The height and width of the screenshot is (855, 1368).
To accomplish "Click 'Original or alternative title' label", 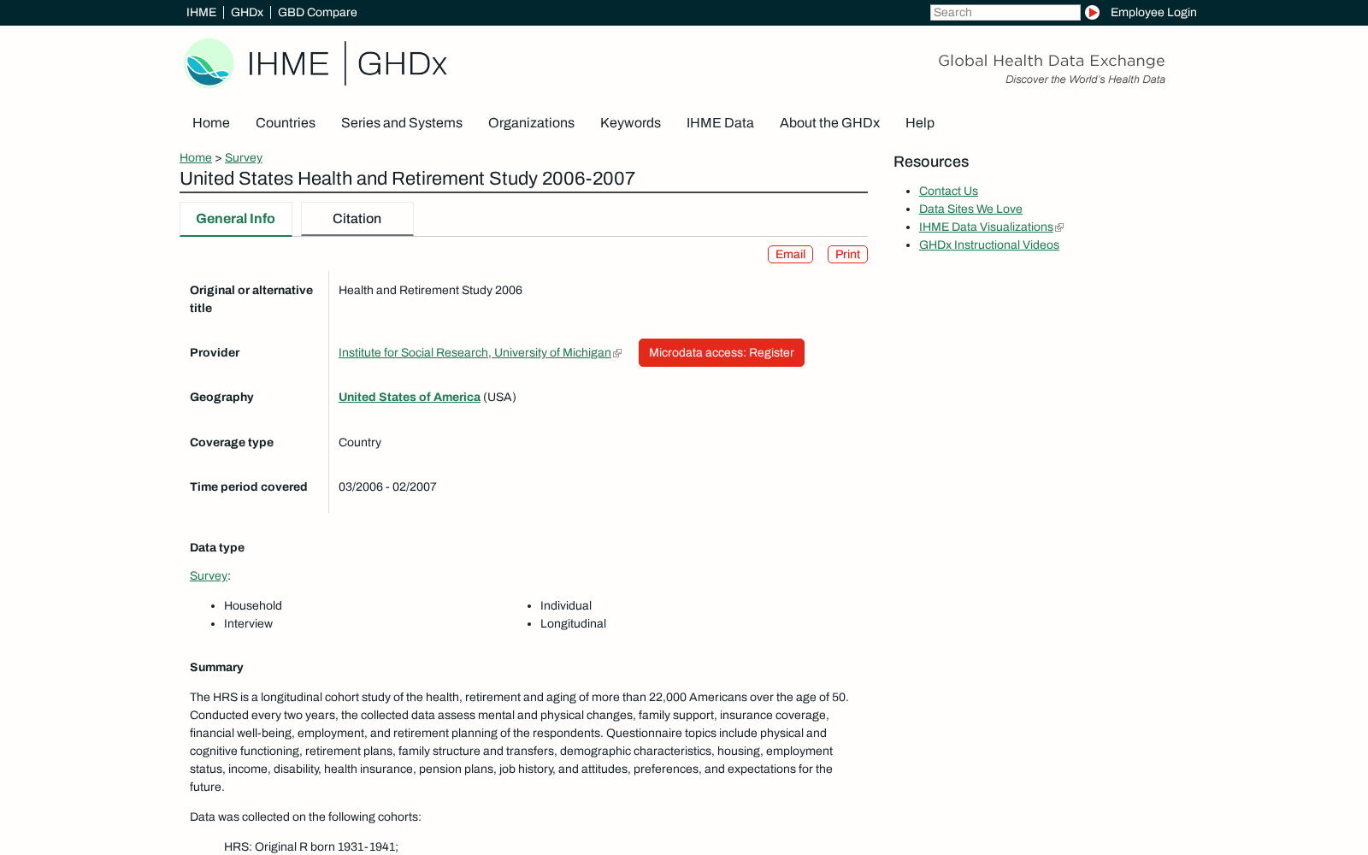I will pos(251,299).
